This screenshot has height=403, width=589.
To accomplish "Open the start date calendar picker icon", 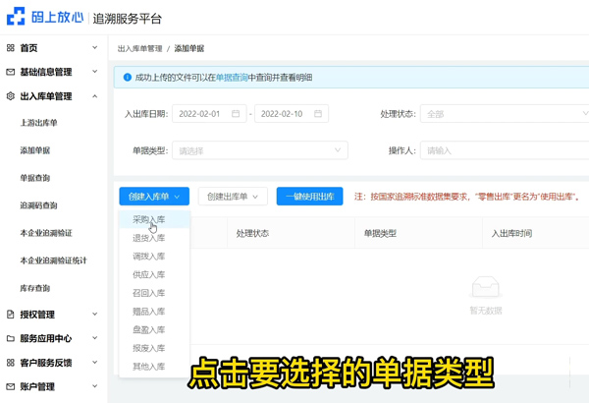I will click(x=236, y=114).
